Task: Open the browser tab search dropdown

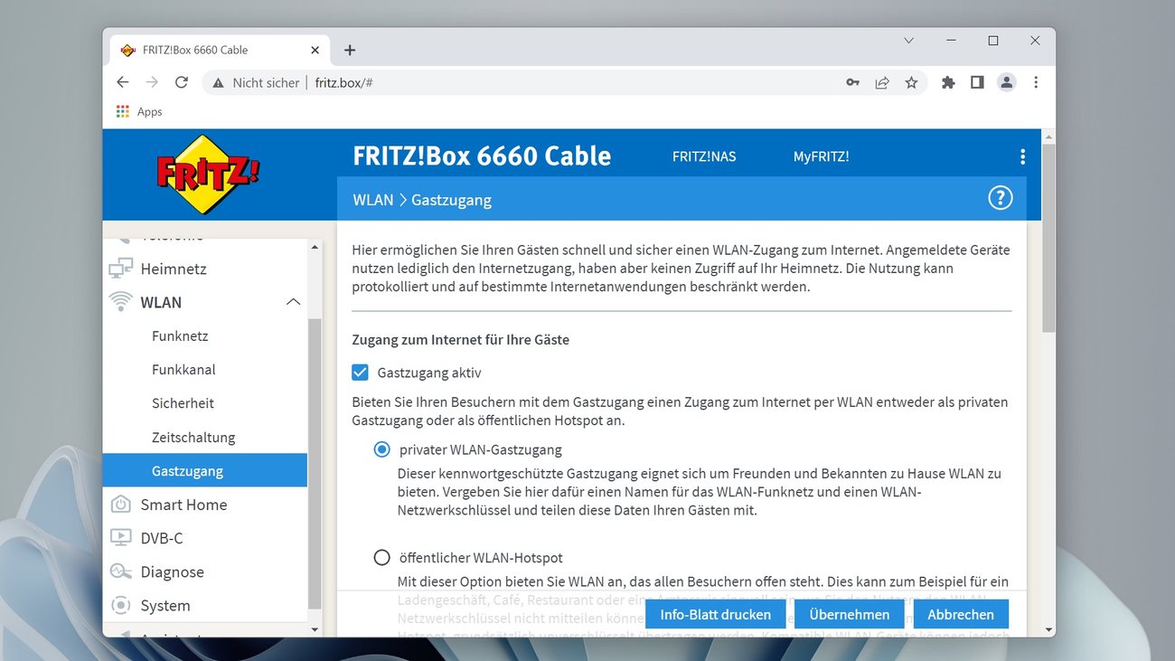Action: (908, 40)
